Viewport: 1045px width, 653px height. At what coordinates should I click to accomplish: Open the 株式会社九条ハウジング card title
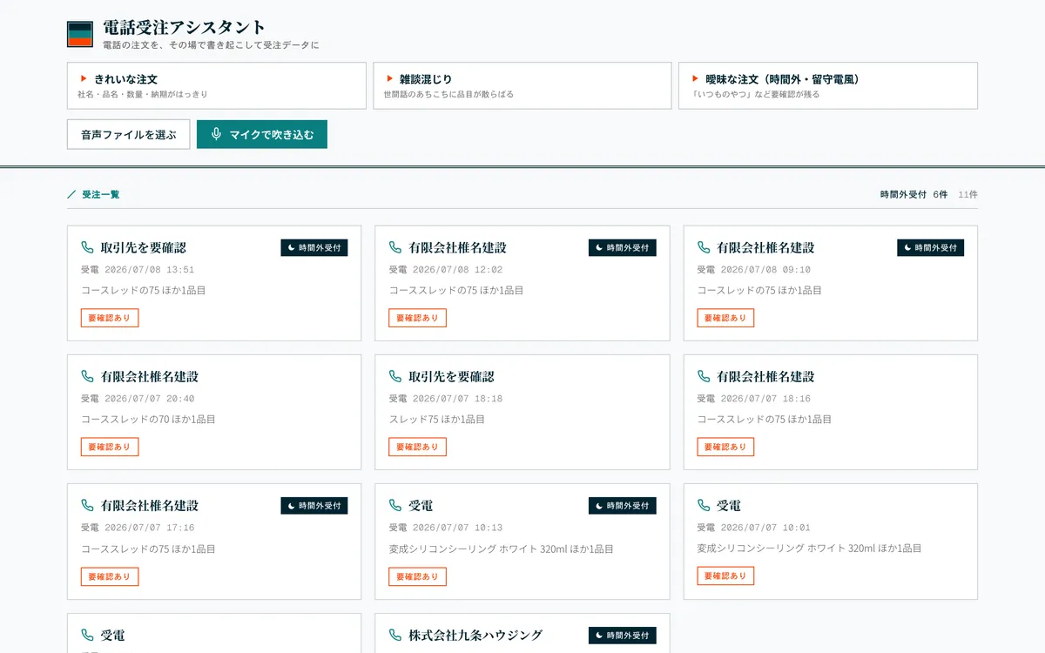coord(475,635)
